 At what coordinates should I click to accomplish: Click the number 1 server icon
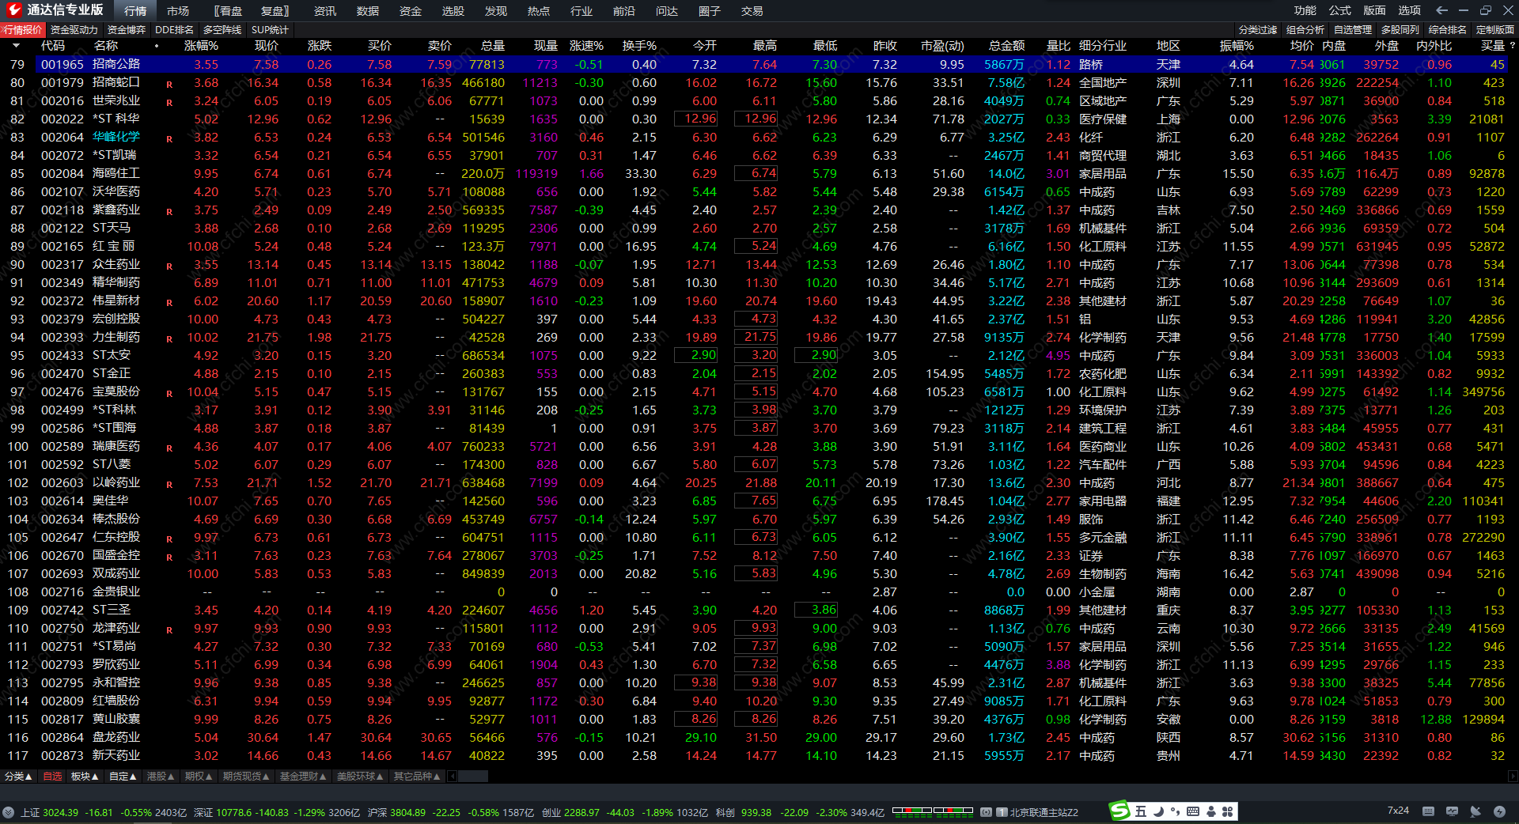coord(1002,812)
